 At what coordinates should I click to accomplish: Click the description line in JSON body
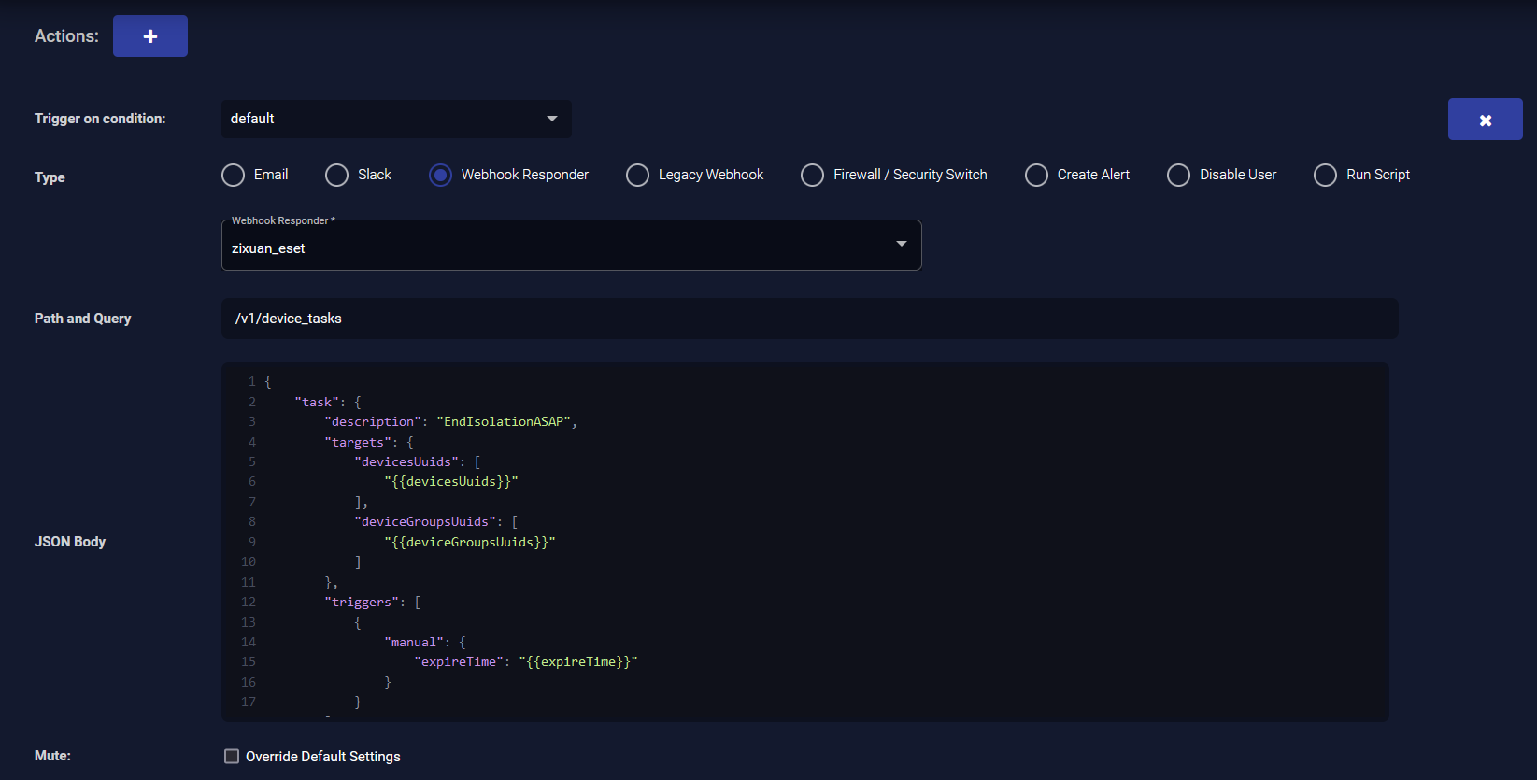tap(450, 422)
